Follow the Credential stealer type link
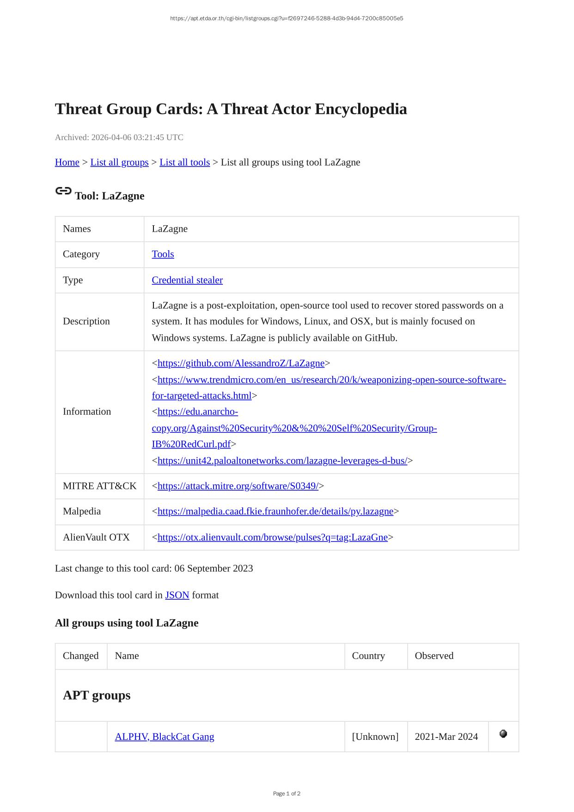Image resolution: width=574 pixels, height=812 pixels. (x=187, y=280)
